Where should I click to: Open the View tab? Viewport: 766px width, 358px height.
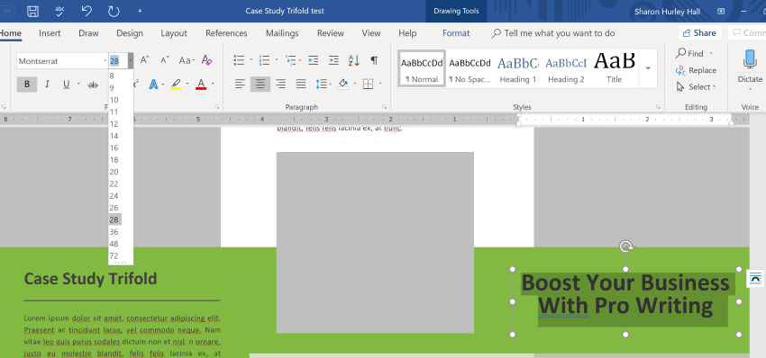[x=370, y=33]
